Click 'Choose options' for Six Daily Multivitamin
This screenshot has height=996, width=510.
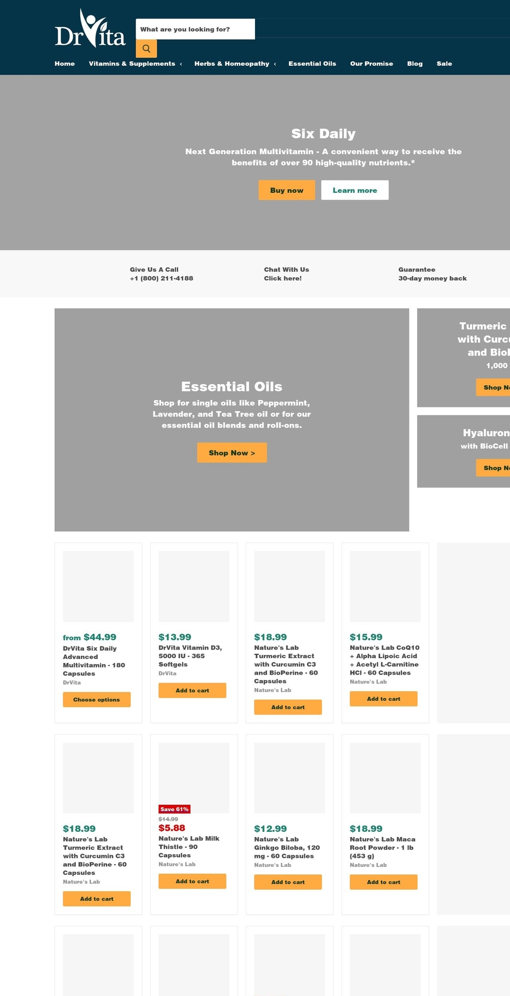[97, 700]
